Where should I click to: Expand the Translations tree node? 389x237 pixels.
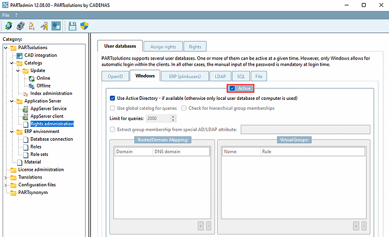pyautogui.click(x=6, y=177)
